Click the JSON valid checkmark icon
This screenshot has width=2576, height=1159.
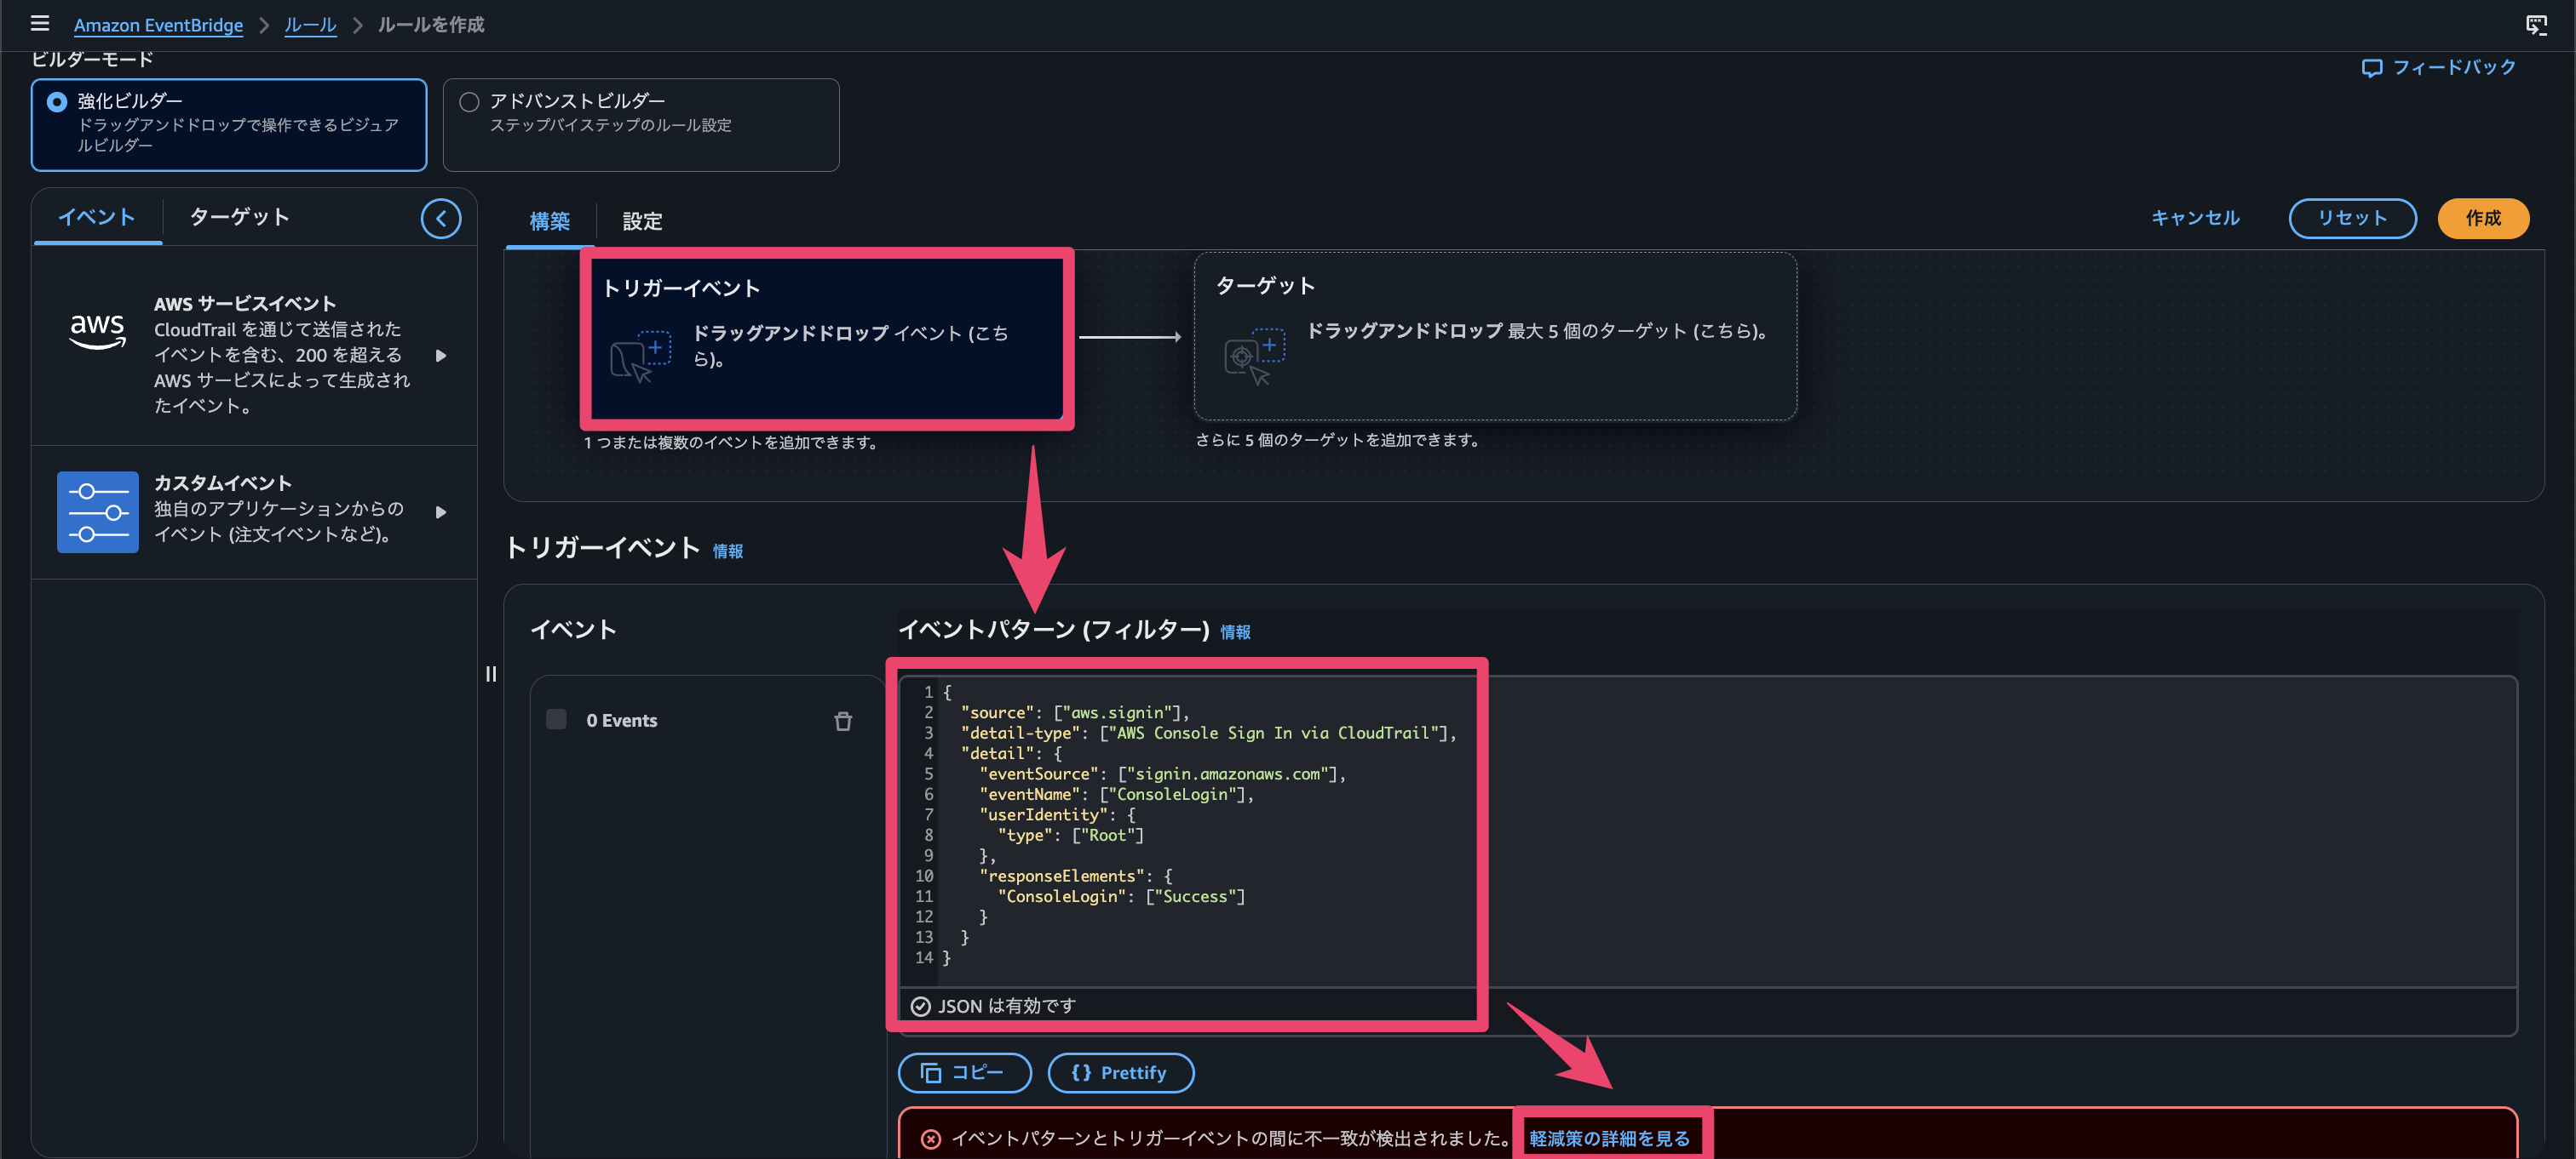point(920,1006)
